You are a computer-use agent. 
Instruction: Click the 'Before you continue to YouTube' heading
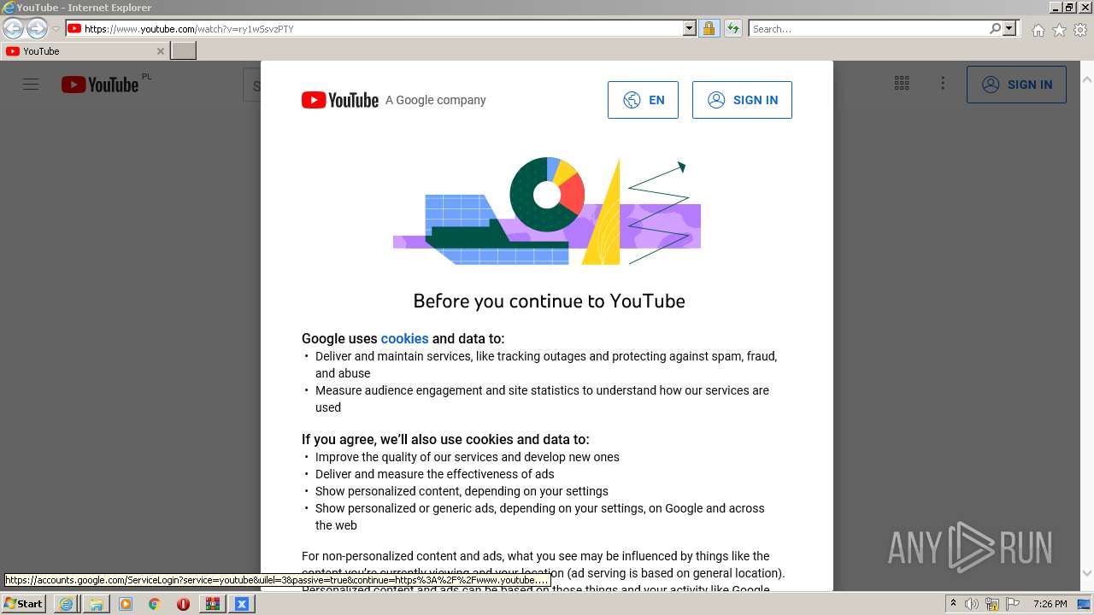pyautogui.click(x=549, y=301)
